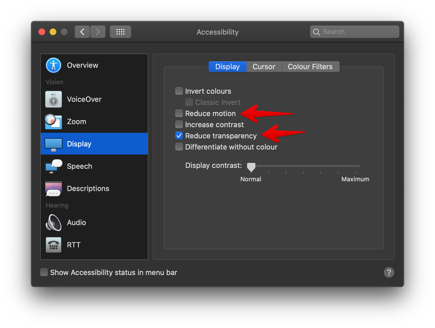Disable Reduce transparency

pos(179,136)
